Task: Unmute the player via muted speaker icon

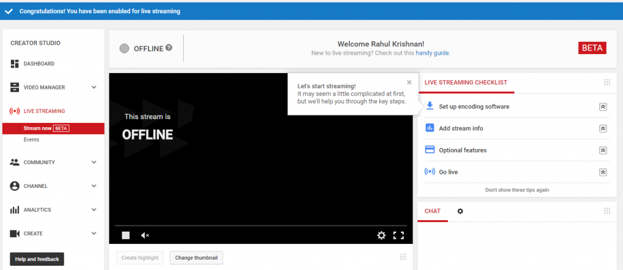Action: click(x=145, y=235)
